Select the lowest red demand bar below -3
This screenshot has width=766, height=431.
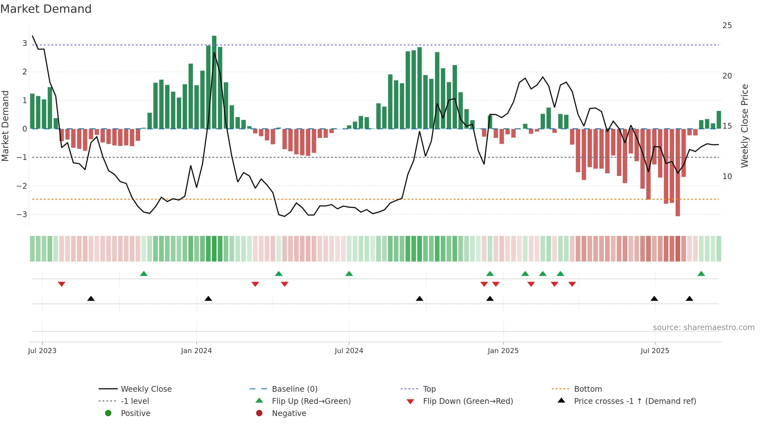[x=678, y=172]
